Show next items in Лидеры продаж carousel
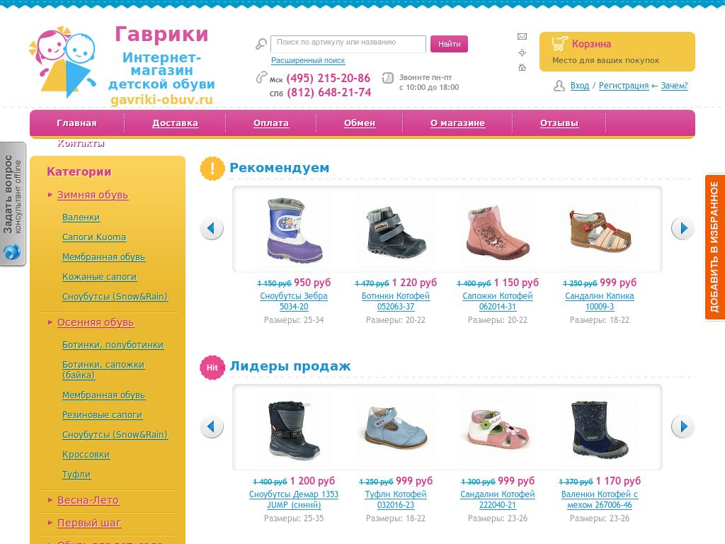The image size is (725, 544). (683, 426)
